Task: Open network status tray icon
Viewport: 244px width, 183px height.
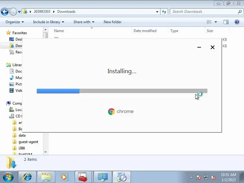Action: click(206, 177)
